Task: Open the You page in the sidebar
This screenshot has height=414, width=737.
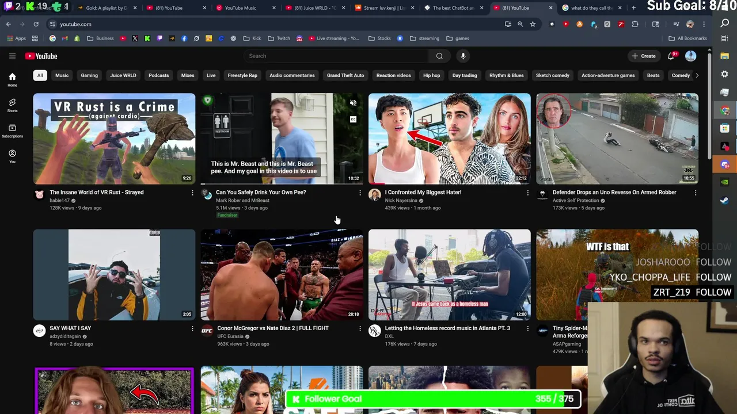Action: click(x=12, y=156)
